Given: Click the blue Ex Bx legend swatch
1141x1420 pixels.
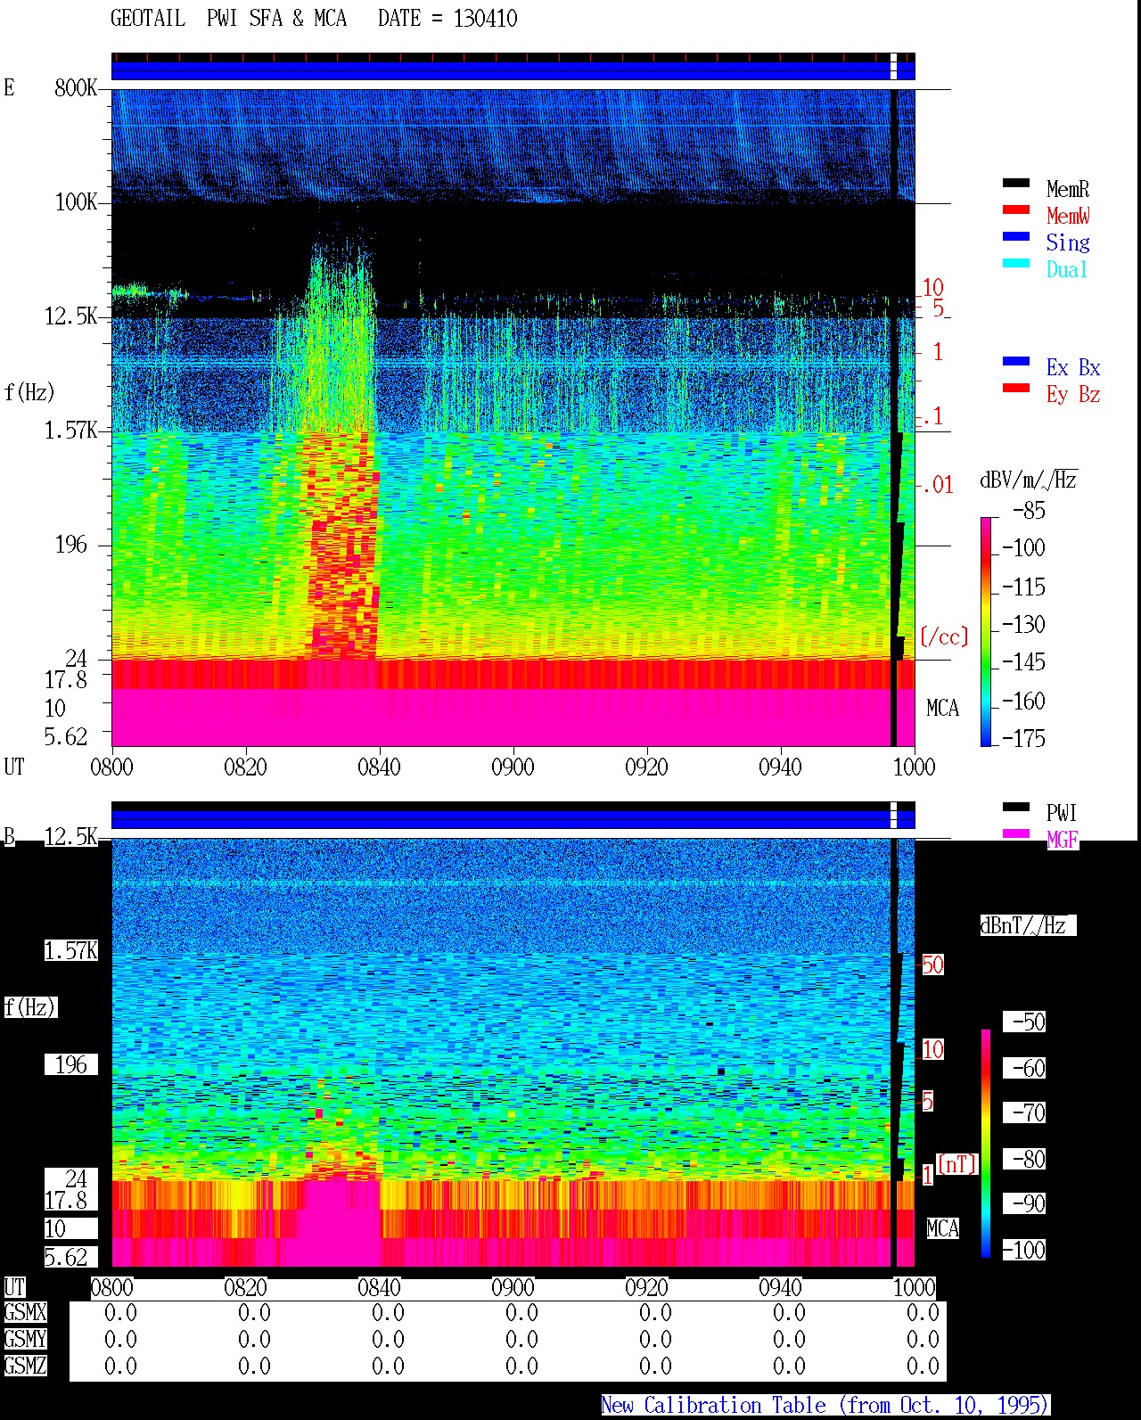Looking at the screenshot, I should [x=1015, y=361].
